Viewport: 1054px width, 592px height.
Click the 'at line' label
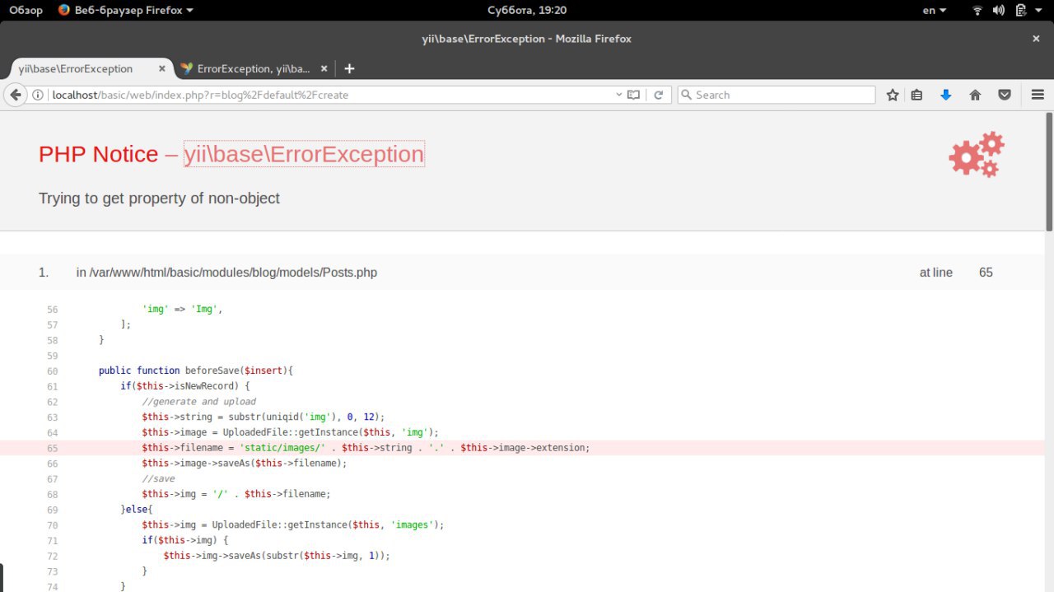(936, 273)
